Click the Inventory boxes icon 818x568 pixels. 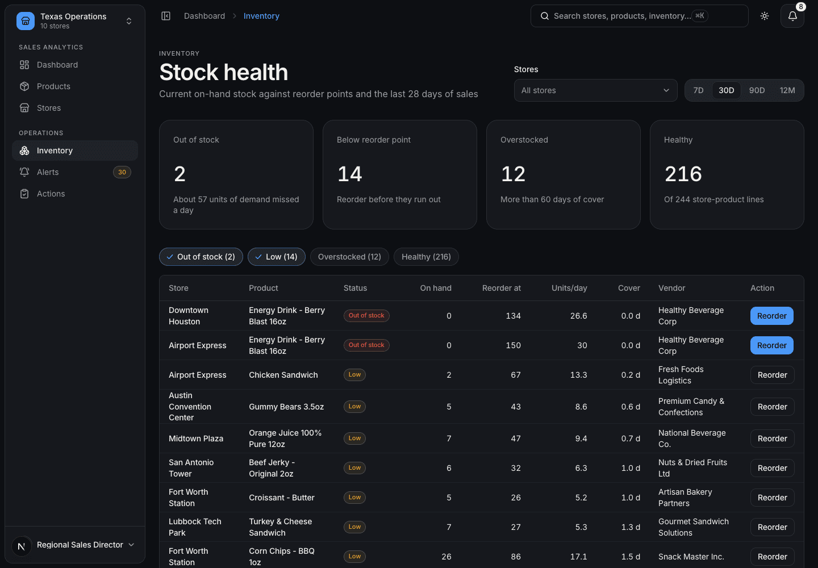click(24, 151)
